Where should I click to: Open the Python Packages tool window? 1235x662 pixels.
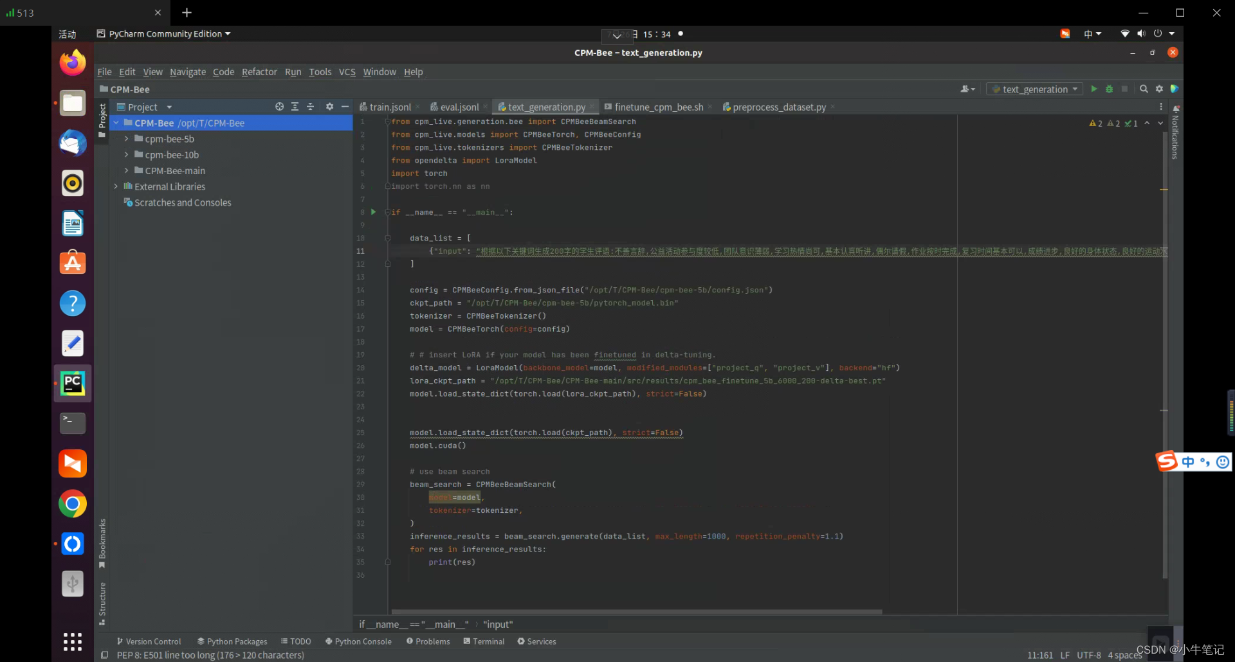pos(232,641)
